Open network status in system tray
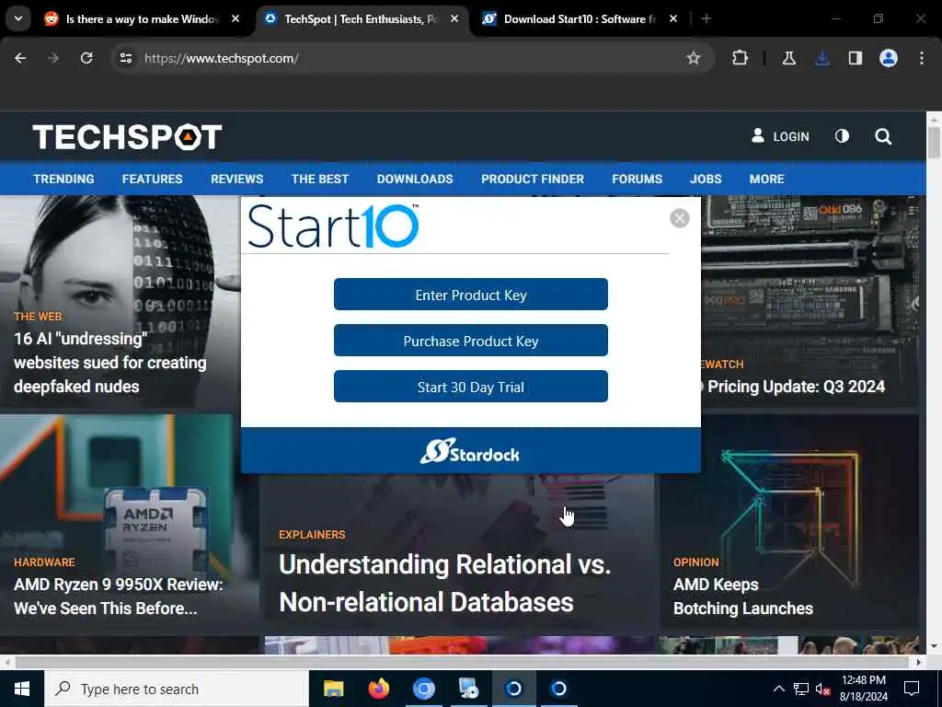Viewport: 942px width, 707px height. [801, 689]
